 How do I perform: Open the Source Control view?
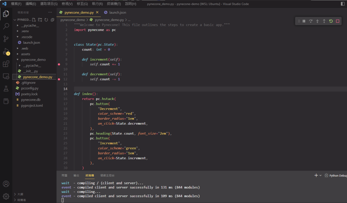[x=6, y=39]
